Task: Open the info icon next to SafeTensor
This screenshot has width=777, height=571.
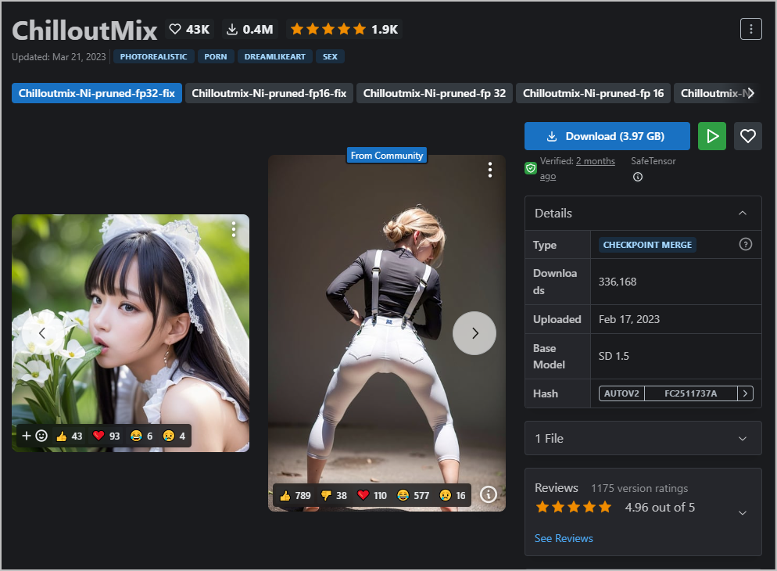Action: pos(637,177)
